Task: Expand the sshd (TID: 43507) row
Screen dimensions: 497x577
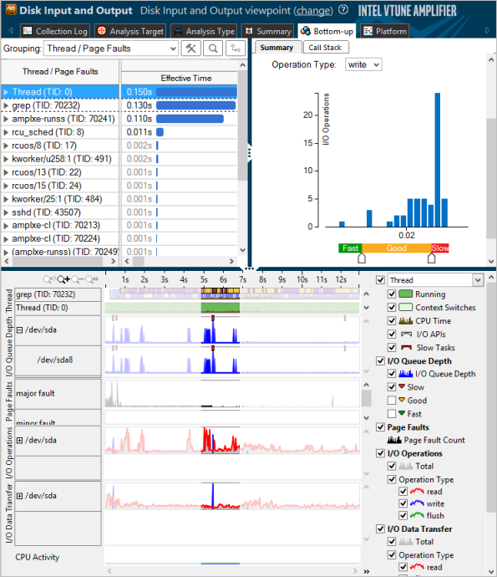Action: point(6,212)
